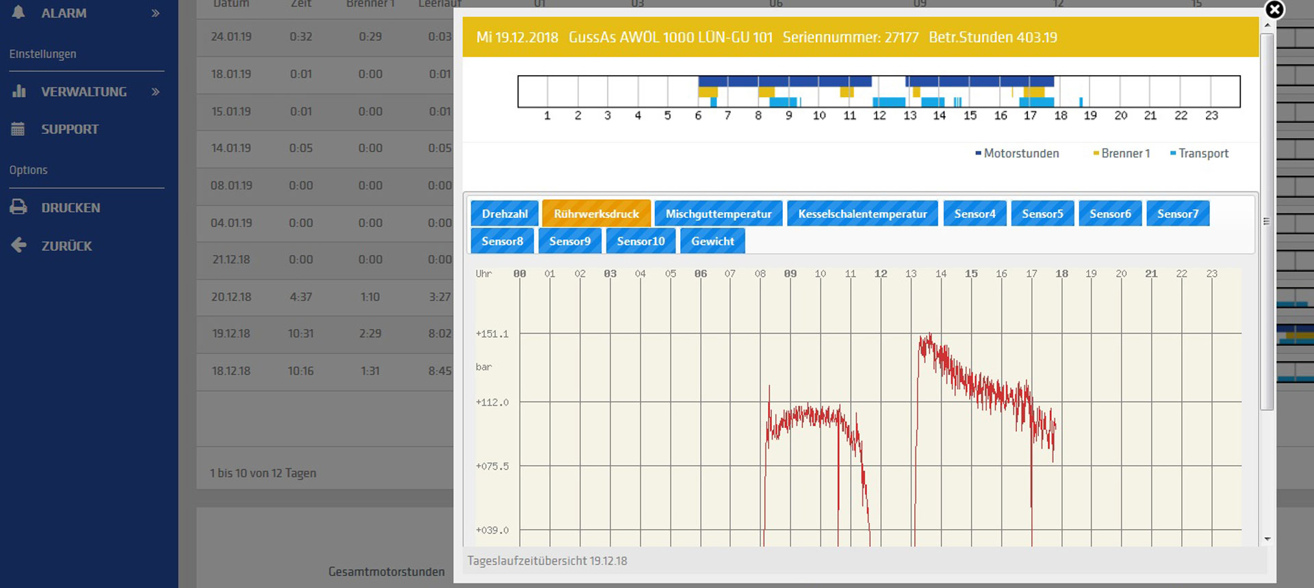Image resolution: width=1314 pixels, height=588 pixels.
Task: Click the 1:10 Brenner 1 value
Action: tap(370, 297)
